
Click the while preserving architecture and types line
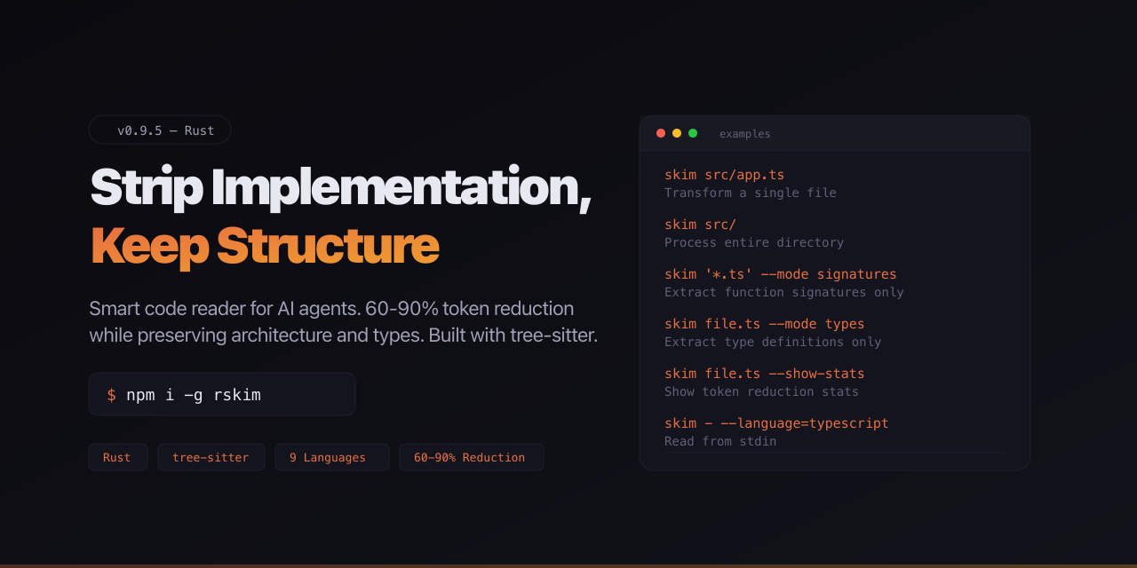(343, 335)
